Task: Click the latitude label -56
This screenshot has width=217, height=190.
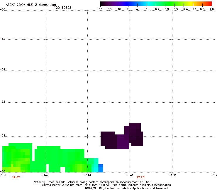Action: pos(3,102)
